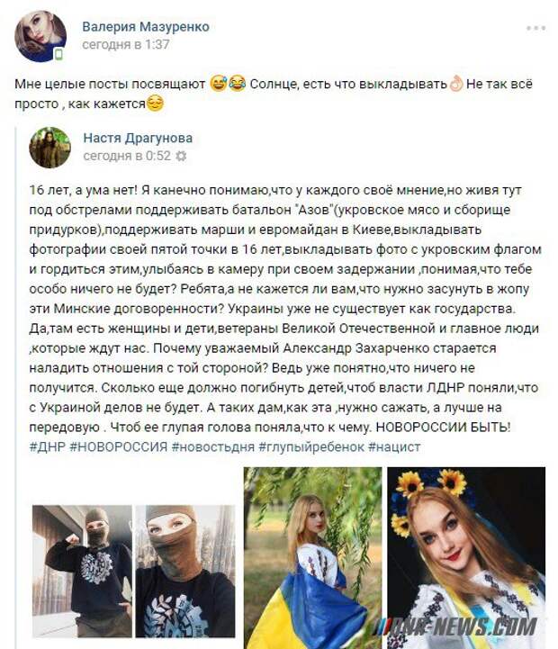Screen dimensions: 558x649
Task: Click the gear icon next to 0:52
Action: 181,156
